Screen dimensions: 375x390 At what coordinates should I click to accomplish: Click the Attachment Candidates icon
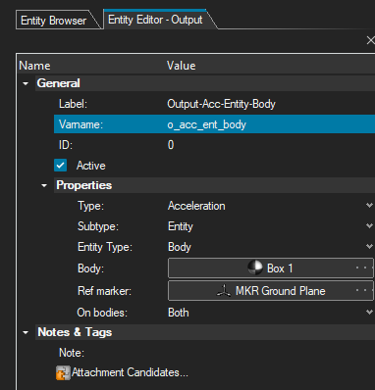point(63,372)
